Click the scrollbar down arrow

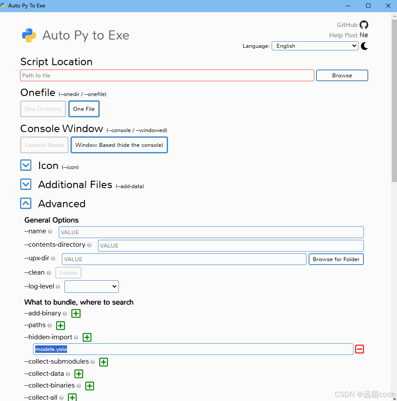pyautogui.click(x=394, y=399)
